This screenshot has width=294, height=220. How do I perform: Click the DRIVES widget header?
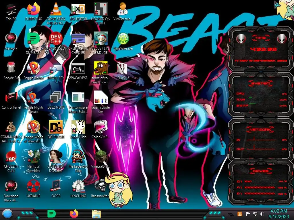(260, 171)
